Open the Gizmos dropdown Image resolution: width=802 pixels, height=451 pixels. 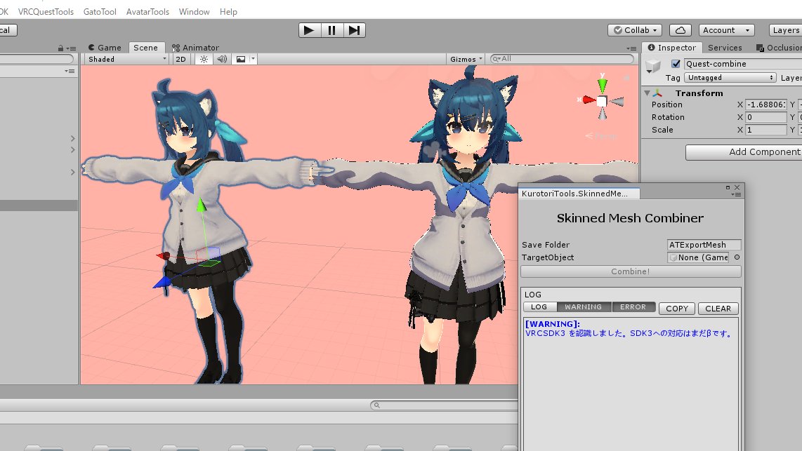(x=466, y=59)
